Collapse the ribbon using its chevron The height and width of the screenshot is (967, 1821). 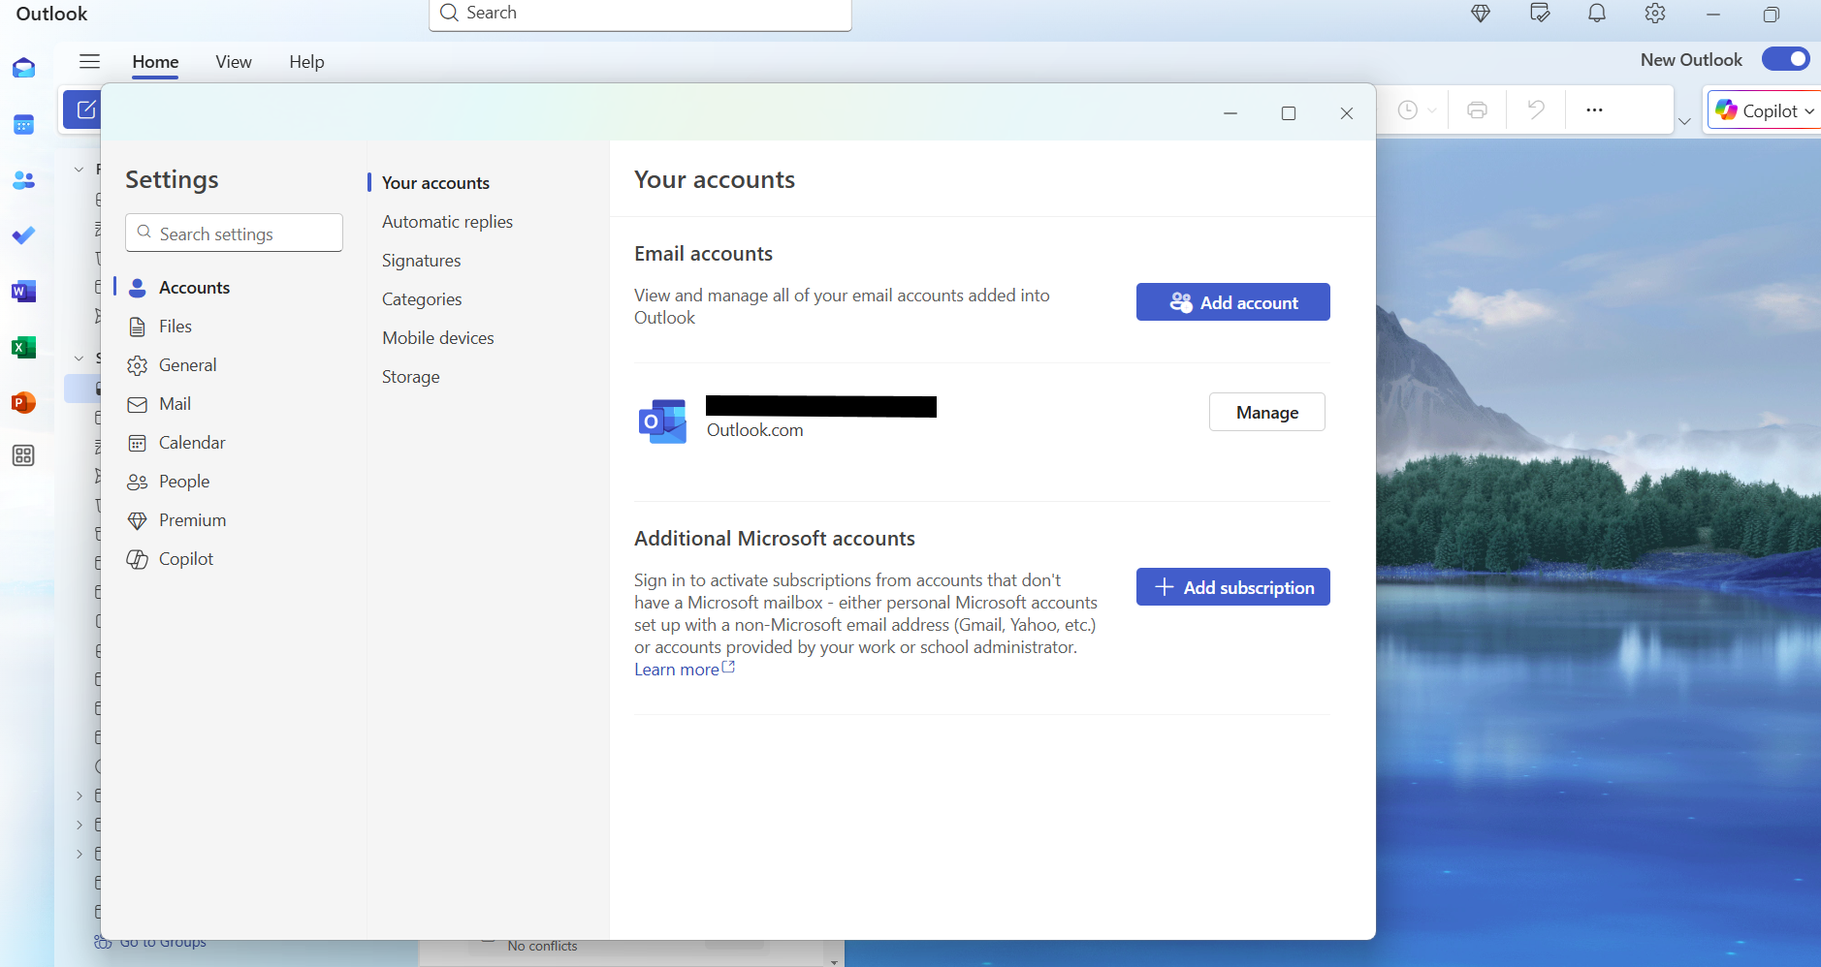pos(1684,119)
